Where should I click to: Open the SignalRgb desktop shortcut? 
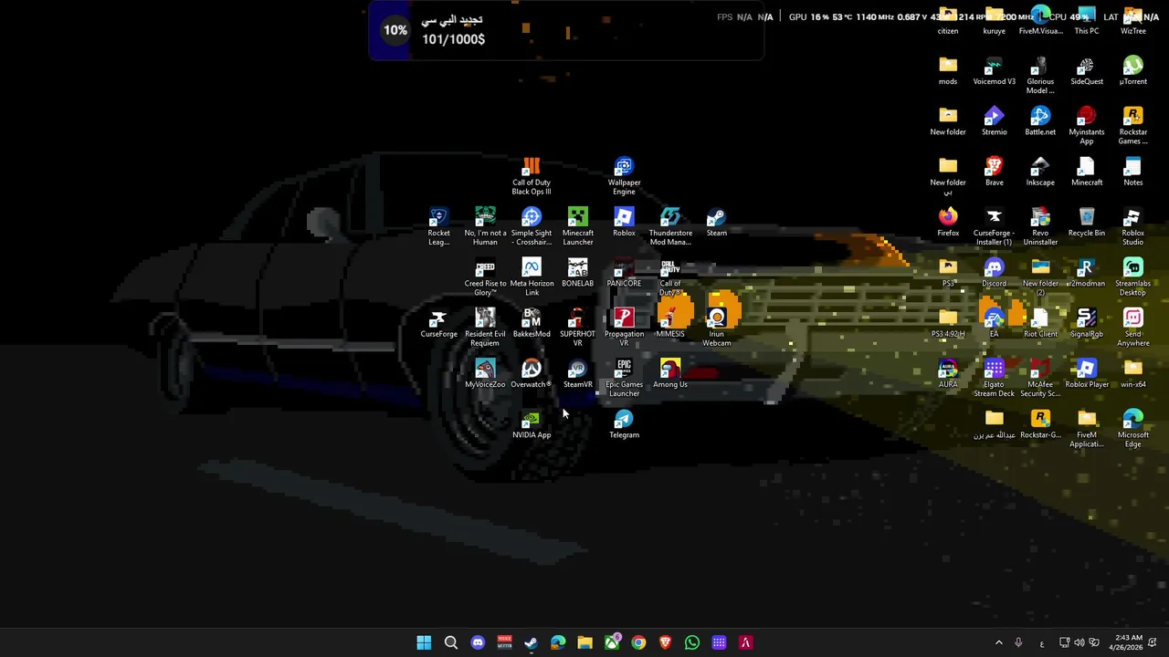(1087, 323)
